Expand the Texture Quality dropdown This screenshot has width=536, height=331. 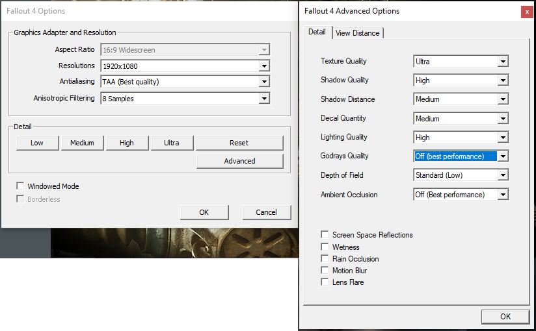(461, 62)
